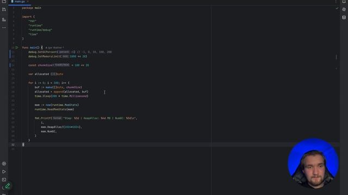The image size is (348, 195).
Task: Click the chunkSize computed value hint
Action: pos(61,65)
